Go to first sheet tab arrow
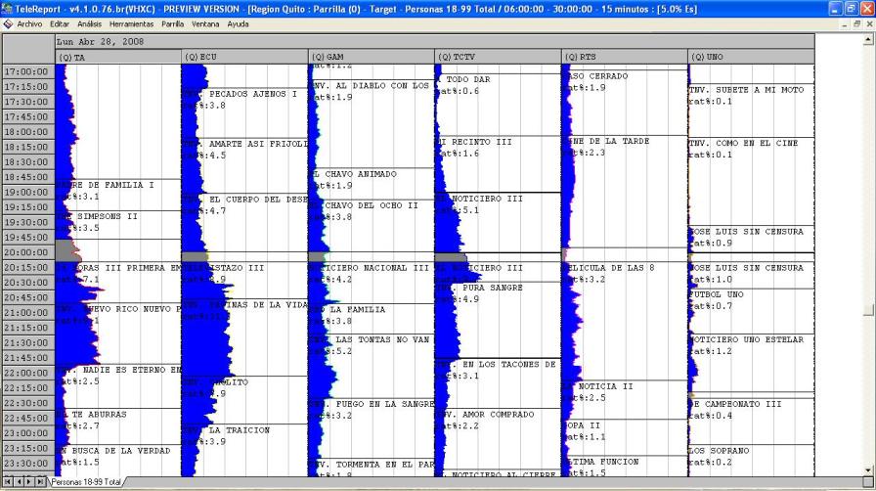Screen dimensions: 876x491 (x=8, y=481)
